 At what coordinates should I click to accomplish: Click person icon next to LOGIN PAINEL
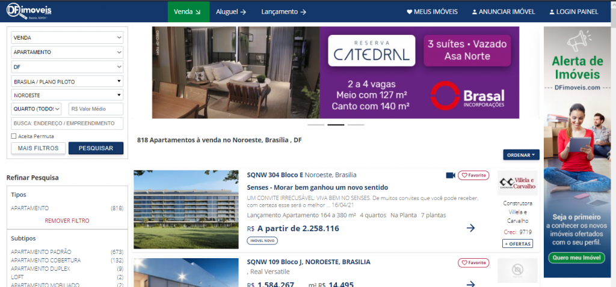pos(552,12)
